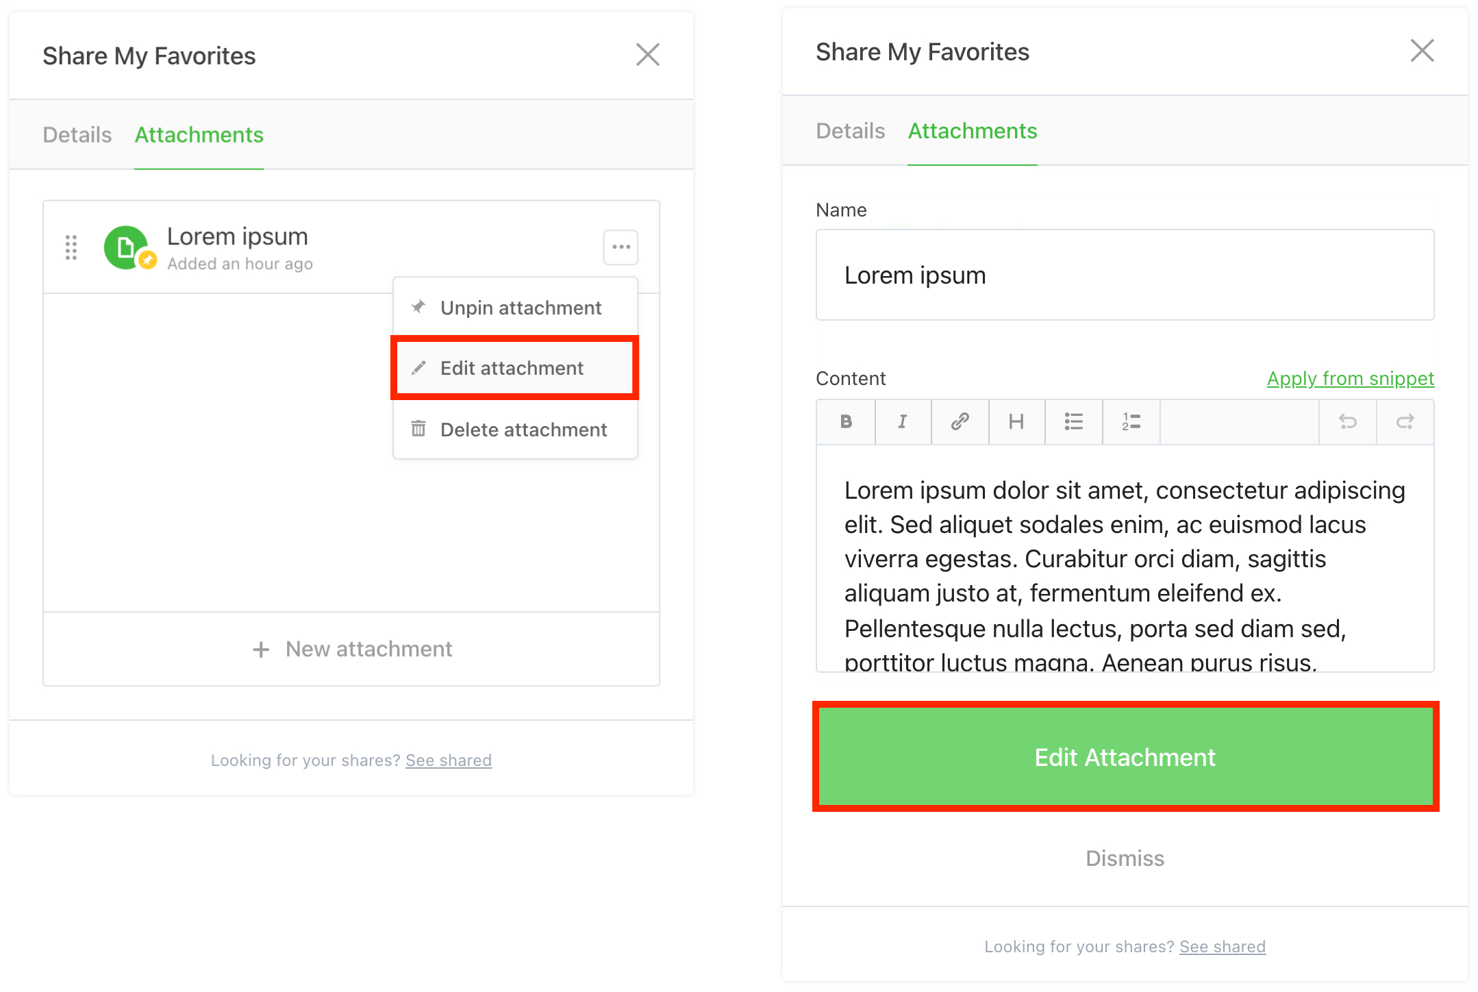Add a New attachment
1478x992 pixels.
352,649
